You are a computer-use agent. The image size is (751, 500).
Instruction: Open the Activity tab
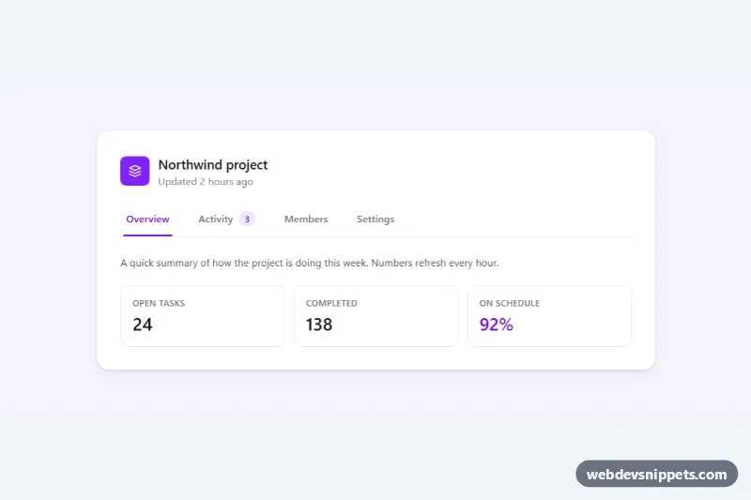click(226, 220)
